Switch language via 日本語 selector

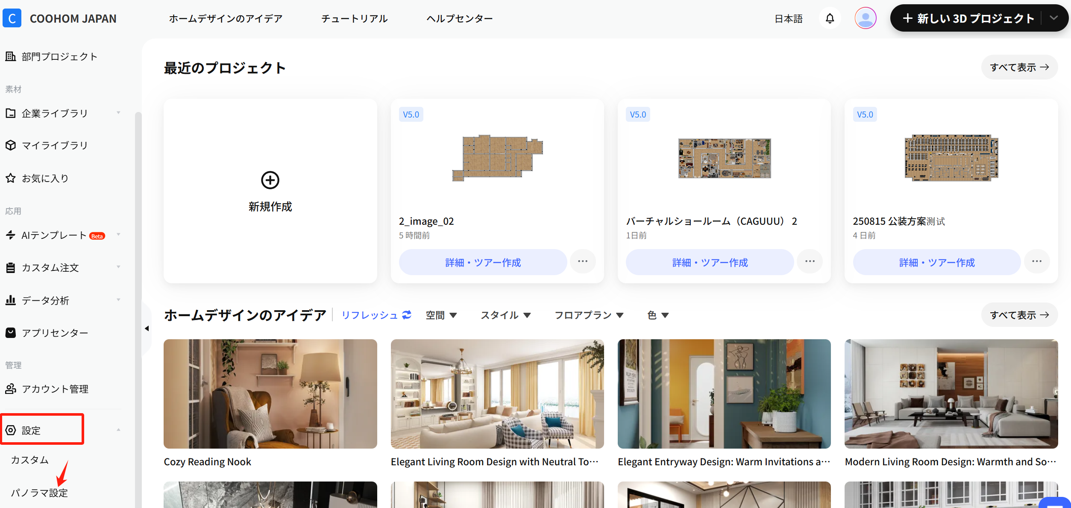pos(789,19)
